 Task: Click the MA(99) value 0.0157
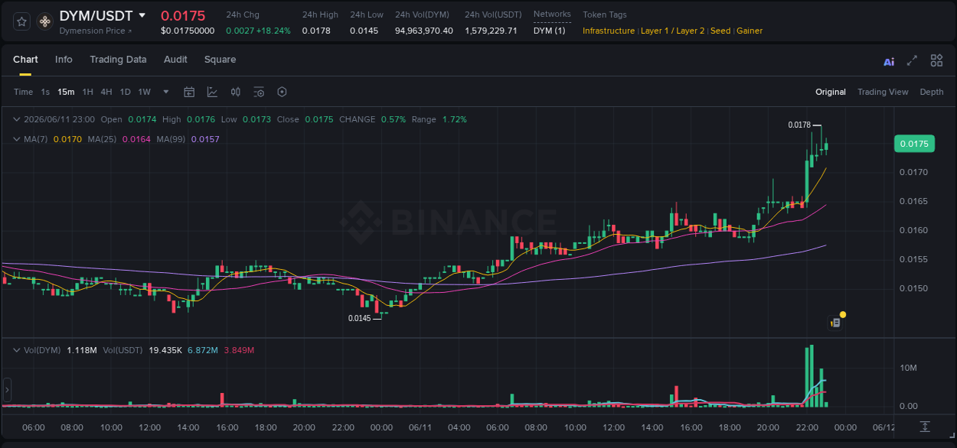(205, 139)
